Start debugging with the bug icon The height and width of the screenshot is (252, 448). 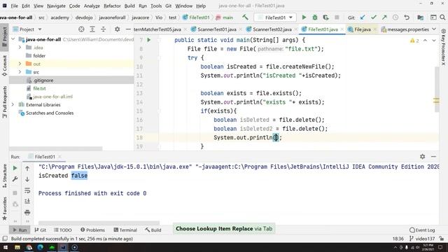[x=315, y=17]
